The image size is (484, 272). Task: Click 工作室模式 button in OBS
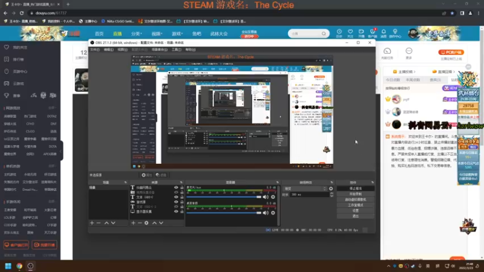point(355,205)
